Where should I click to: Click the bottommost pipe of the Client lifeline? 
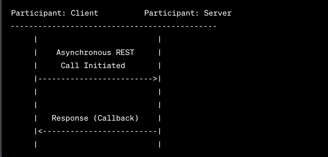coord(36,144)
